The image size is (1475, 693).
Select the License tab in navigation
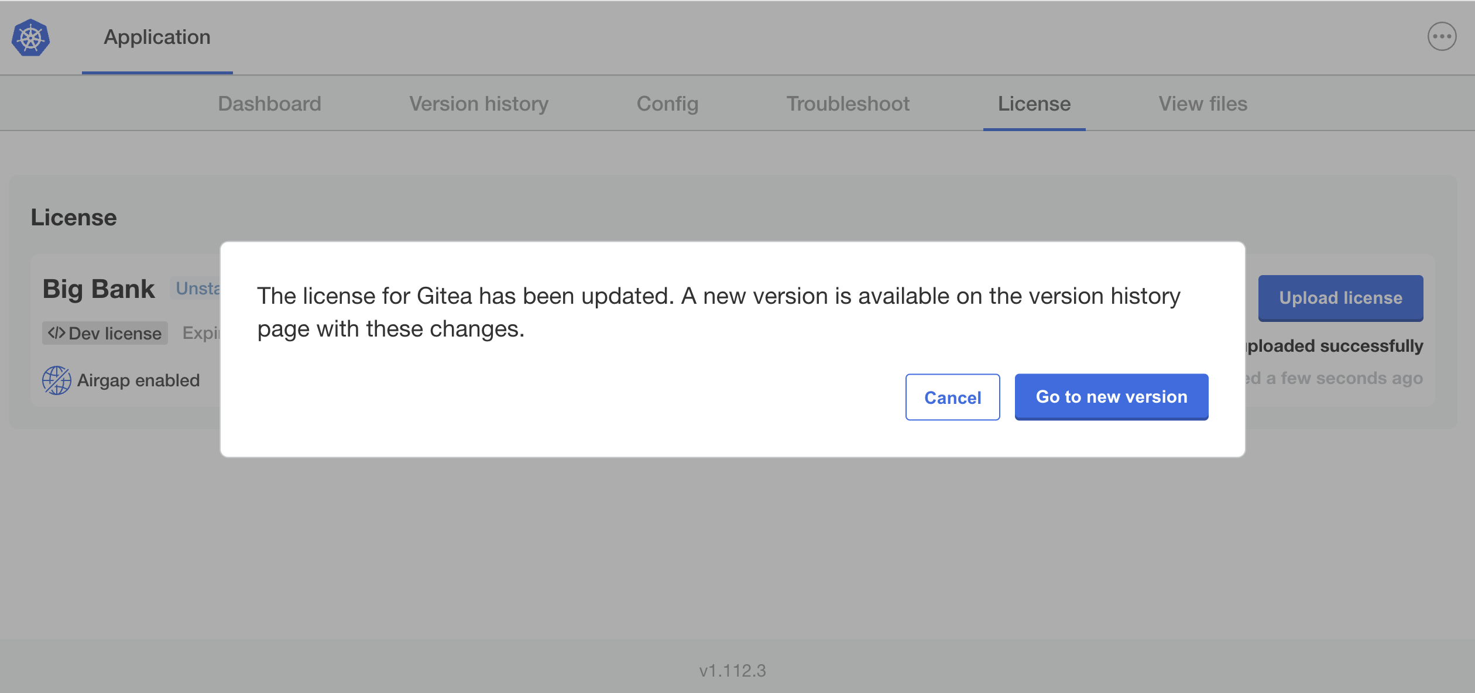click(x=1034, y=104)
